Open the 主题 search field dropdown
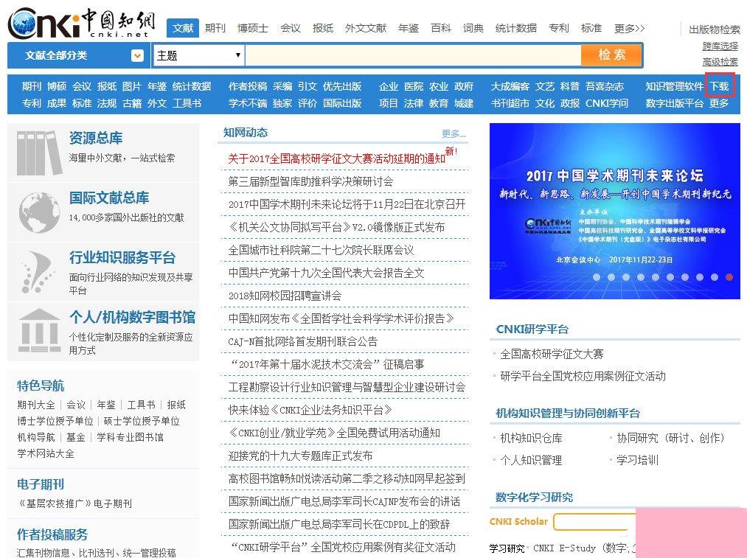The image size is (747, 558). pos(198,55)
